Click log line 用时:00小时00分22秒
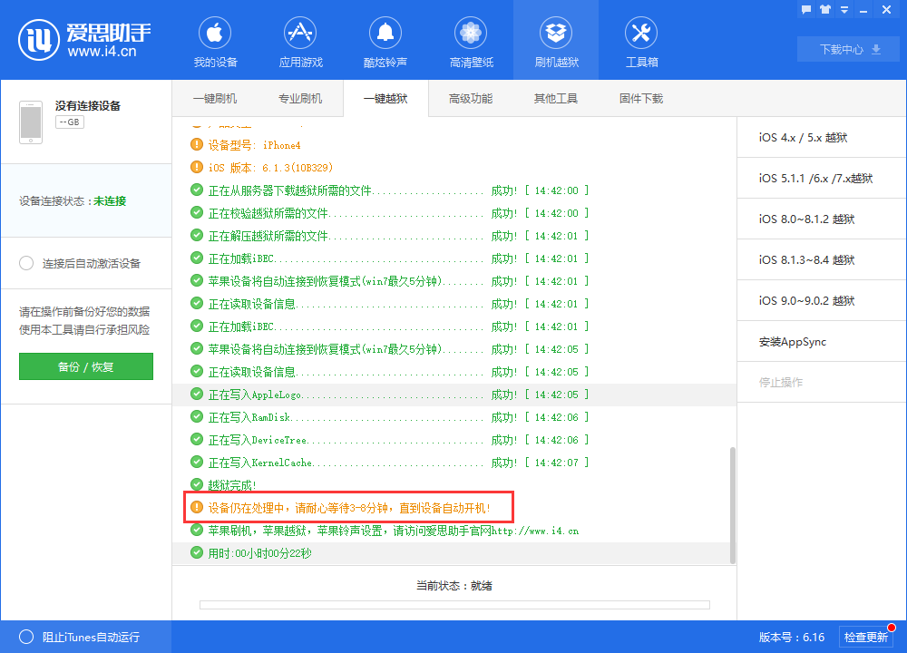 click(x=259, y=553)
